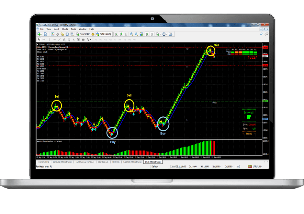
Task: Open the Terminal panel icon
Action: click(x=67, y=34)
